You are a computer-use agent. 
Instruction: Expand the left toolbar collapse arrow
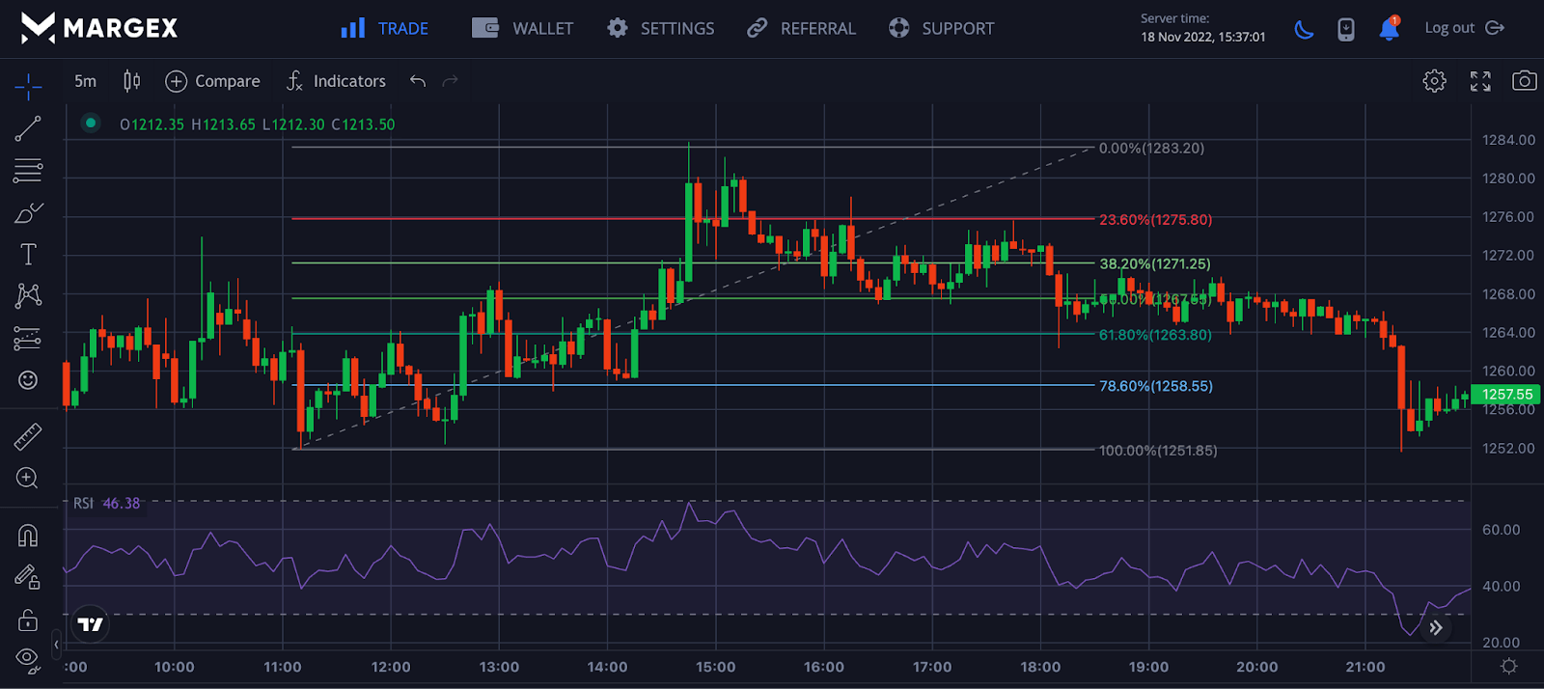click(56, 644)
